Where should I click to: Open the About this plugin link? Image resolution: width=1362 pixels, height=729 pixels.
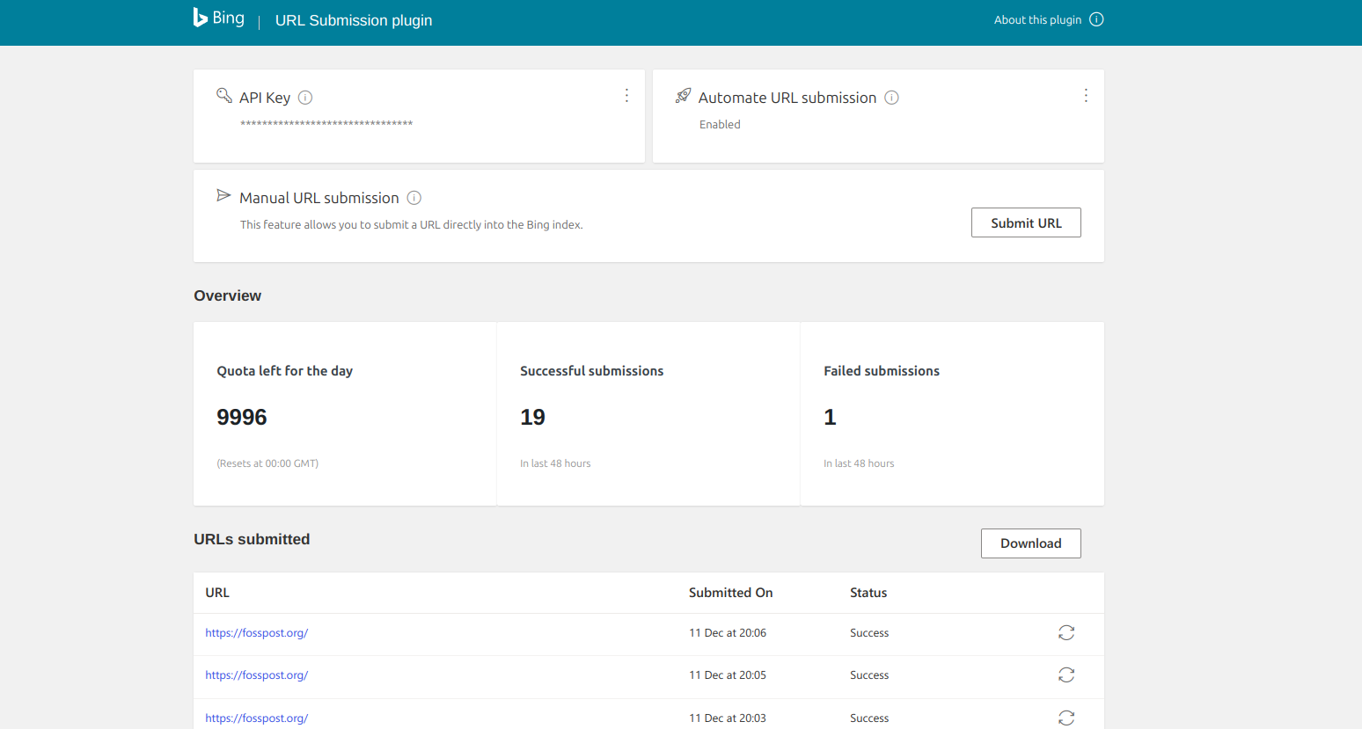pyautogui.click(x=1037, y=19)
